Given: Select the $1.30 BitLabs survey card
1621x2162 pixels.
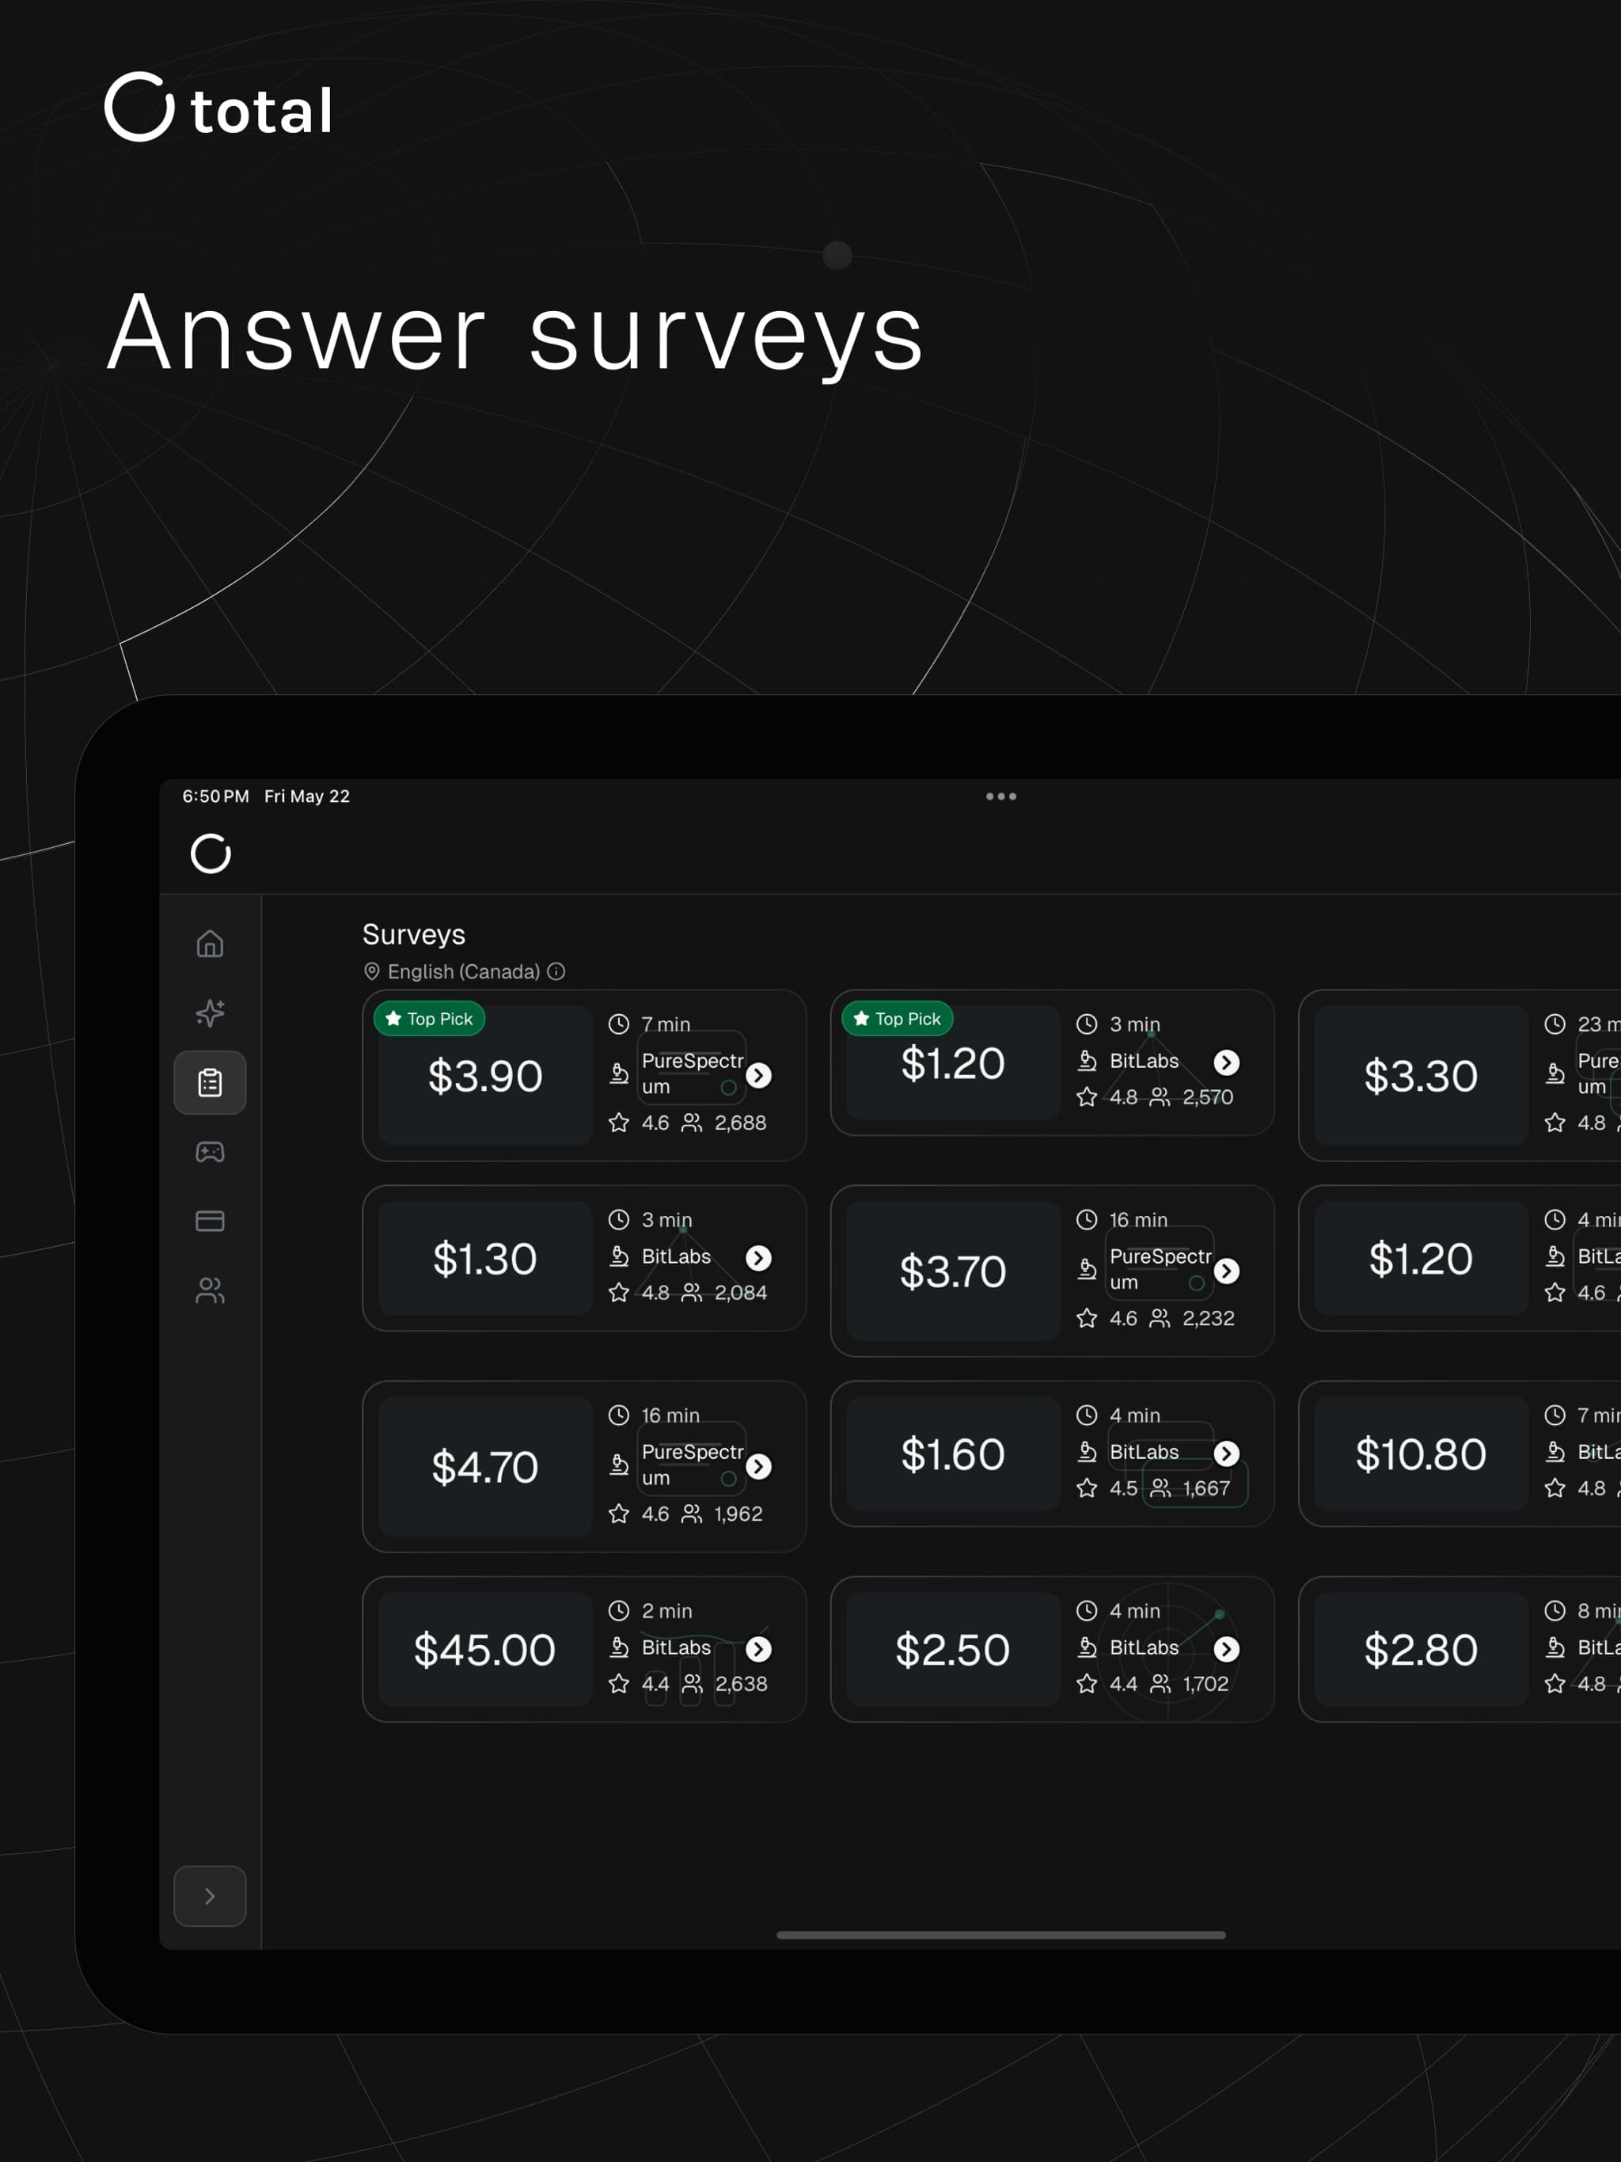Looking at the screenshot, I should pyautogui.click(x=584, y=1258).
